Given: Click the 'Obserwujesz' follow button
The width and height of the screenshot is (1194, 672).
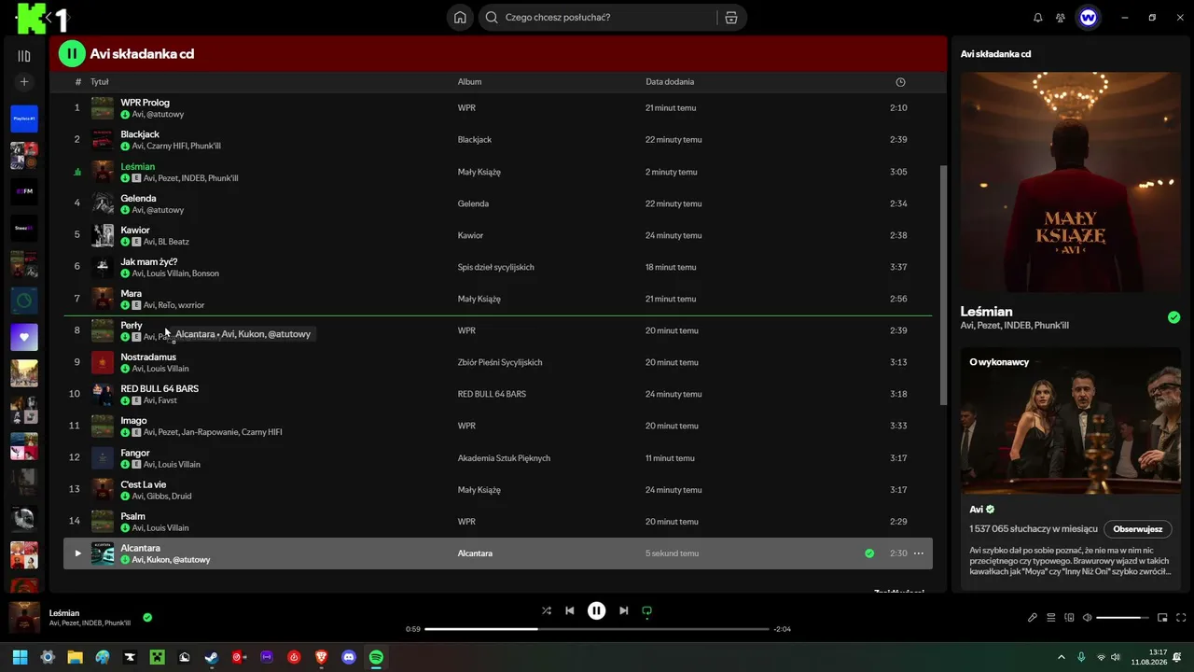Looking at the screenshot, I should [1137, 529].
